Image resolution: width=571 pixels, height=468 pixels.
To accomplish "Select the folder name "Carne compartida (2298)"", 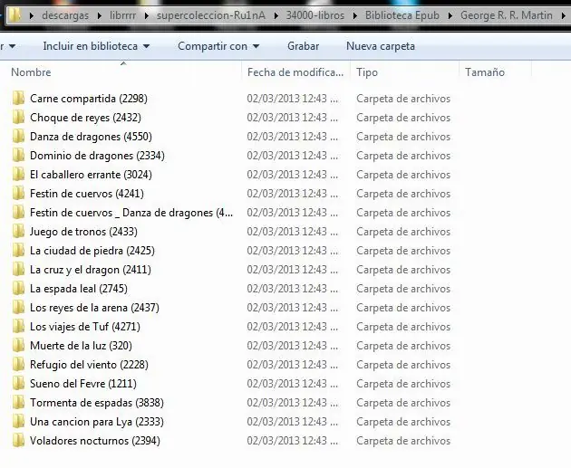I will click(x=89, y=99).
